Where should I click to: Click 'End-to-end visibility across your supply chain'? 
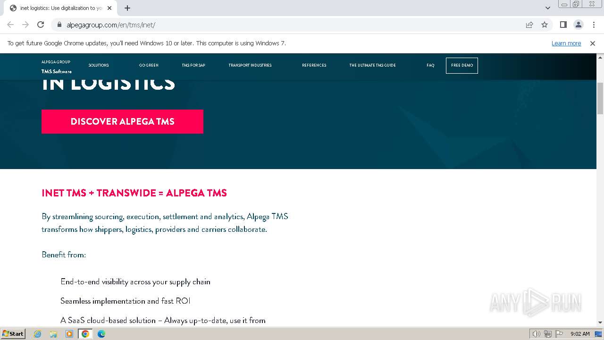135,281
